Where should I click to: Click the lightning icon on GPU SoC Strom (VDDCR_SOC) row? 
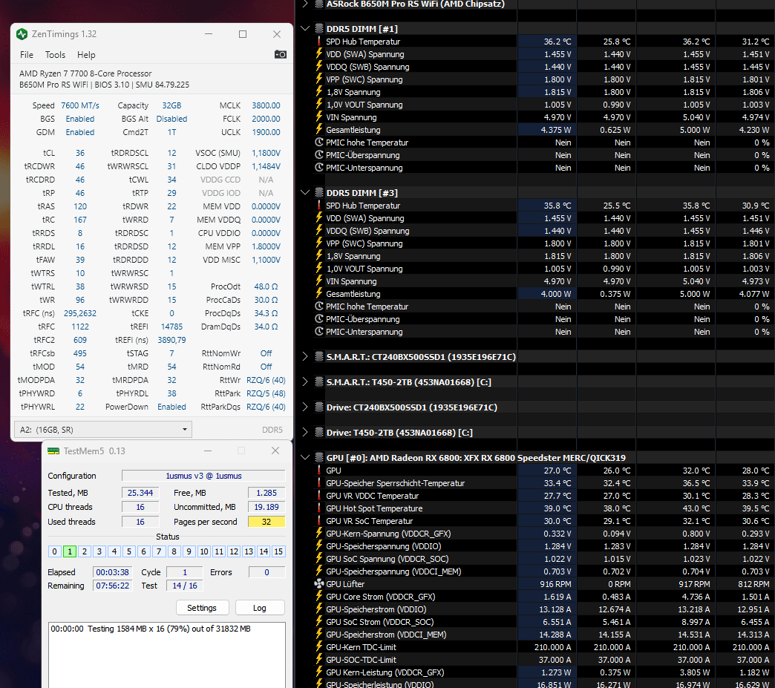point(319,622)
